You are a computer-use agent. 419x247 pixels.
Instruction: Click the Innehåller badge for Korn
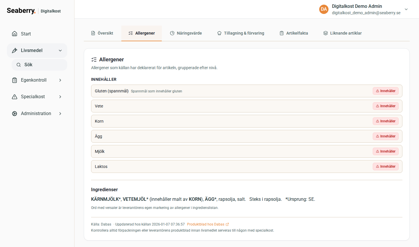[x=386, y=121]
